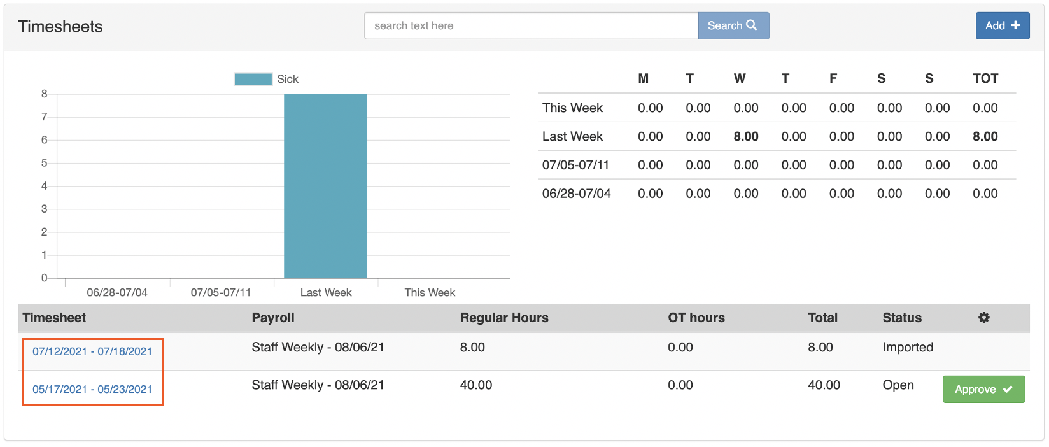Click the Sick bar for Last Week
The width and height of the screenshot is (1049, 447).
[325, 186]
